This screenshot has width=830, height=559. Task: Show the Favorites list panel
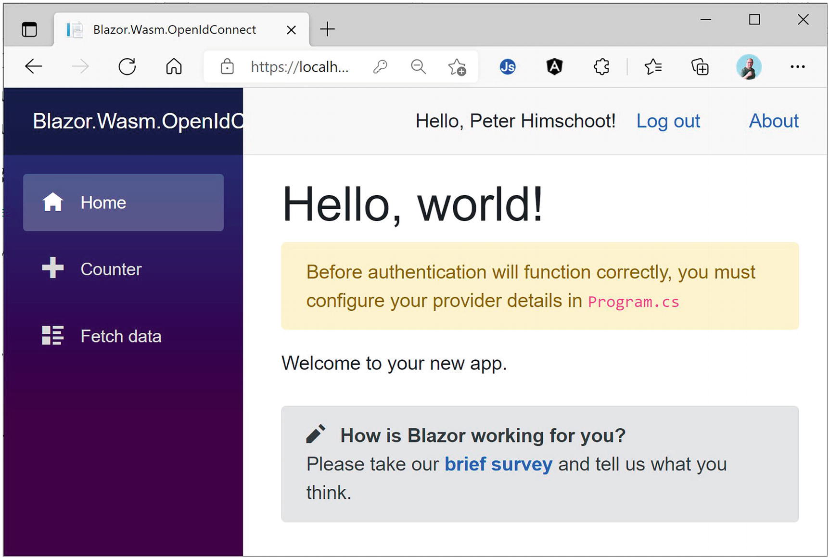[x=653, y=66]
